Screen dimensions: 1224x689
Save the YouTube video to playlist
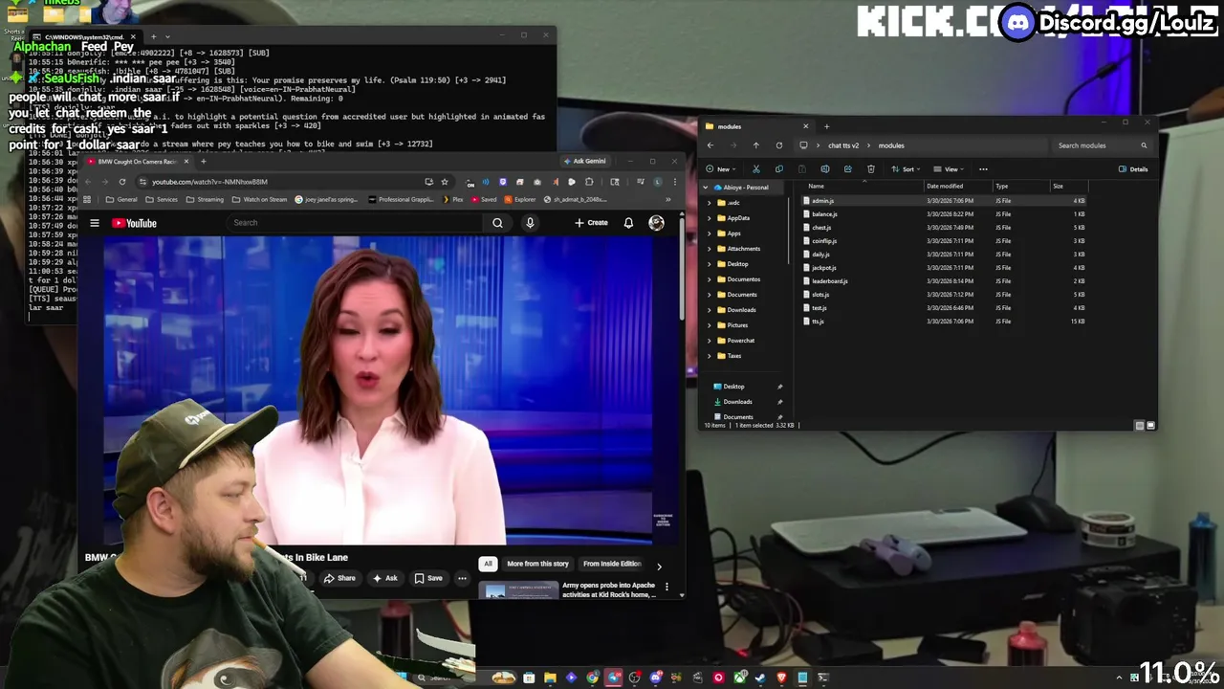tap(428, 578)
